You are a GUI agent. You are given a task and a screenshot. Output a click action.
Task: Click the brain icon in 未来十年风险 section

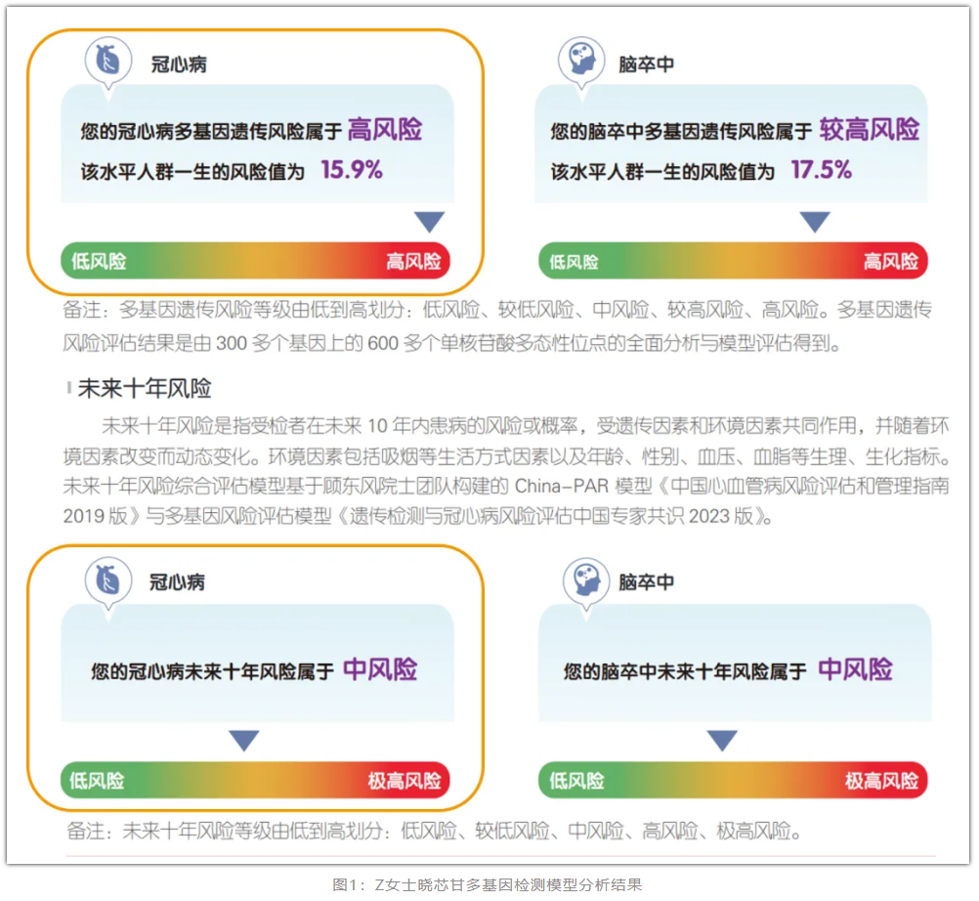coord(585,580)
